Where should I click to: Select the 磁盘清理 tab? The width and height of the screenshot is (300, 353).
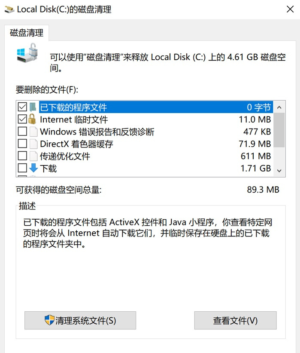27,33
